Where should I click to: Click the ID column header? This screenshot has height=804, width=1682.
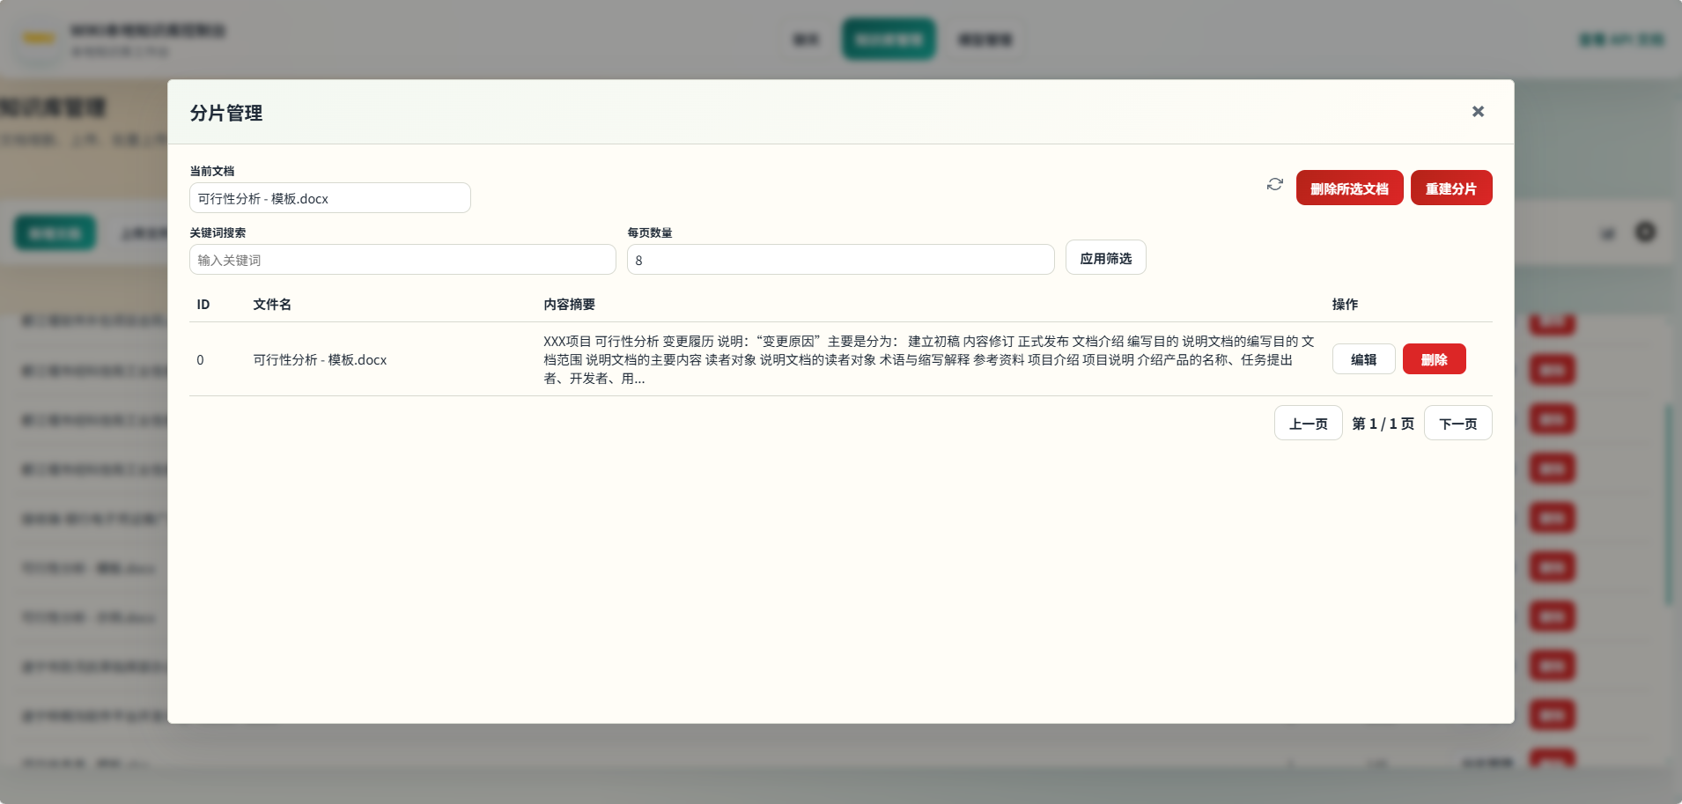203,304
